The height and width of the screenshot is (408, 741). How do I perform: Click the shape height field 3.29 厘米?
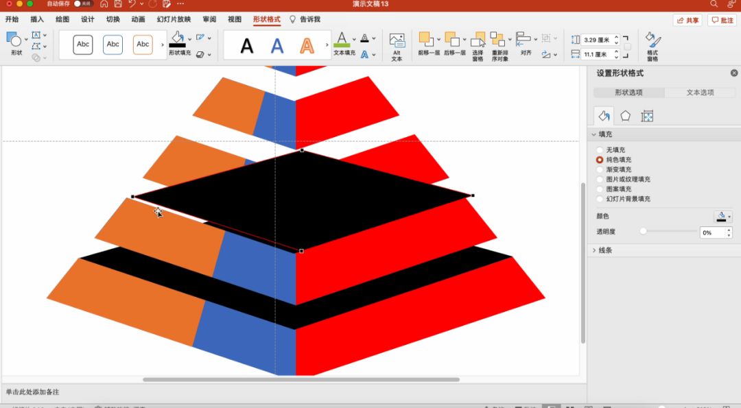(597, 40)
